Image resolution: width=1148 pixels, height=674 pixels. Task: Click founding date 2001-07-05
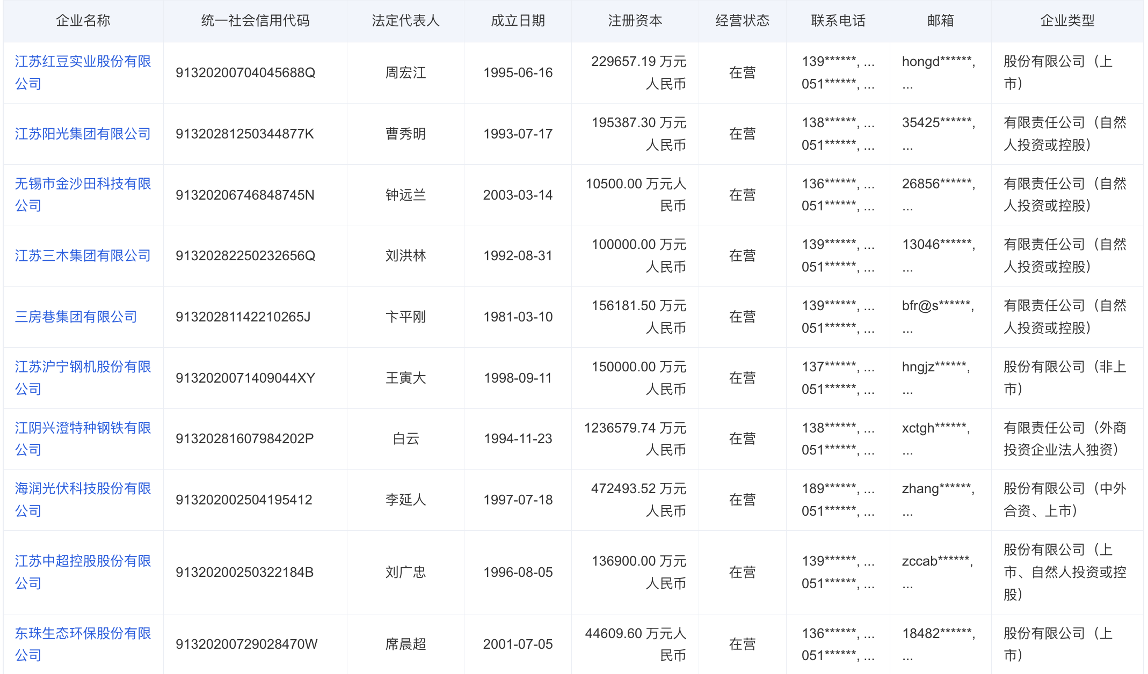tap(518, 644)
